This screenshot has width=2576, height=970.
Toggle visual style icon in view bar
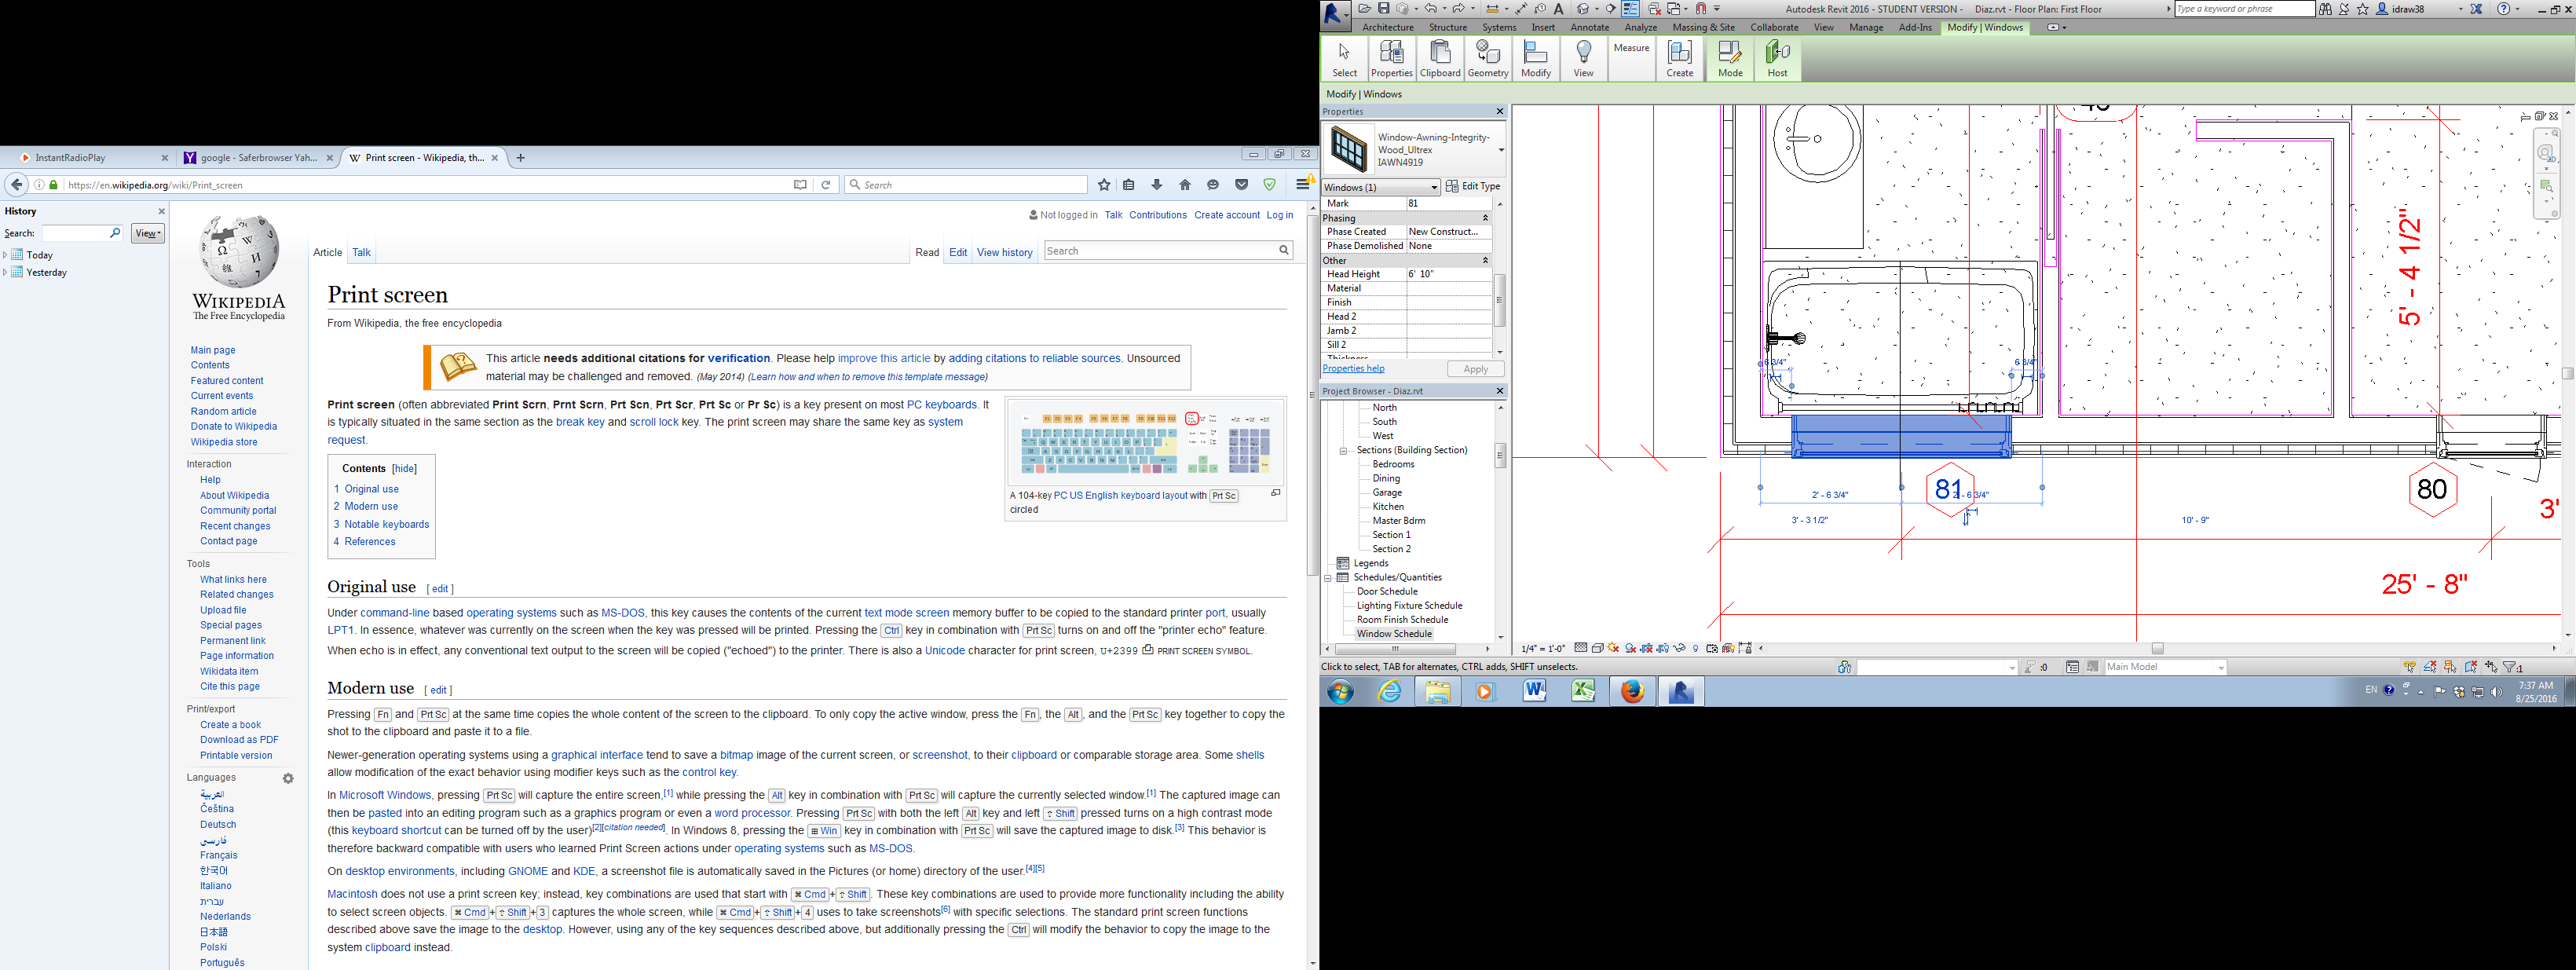click(x=1598, y=648)
